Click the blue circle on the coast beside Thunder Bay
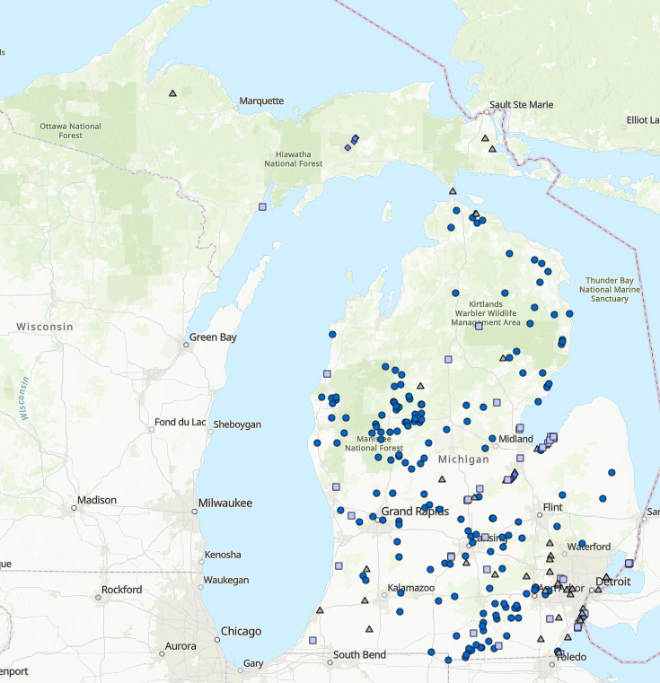The image size is (660, 683). (569, 313)
